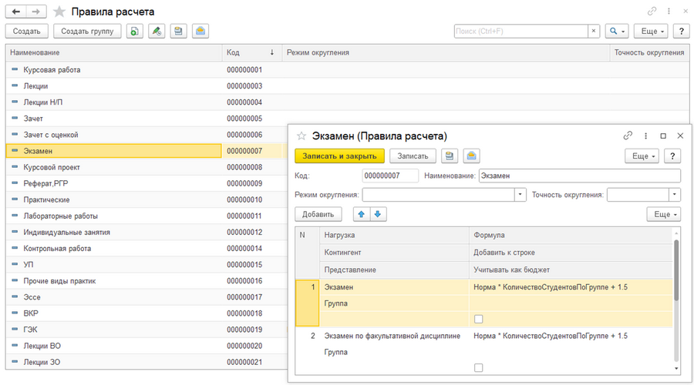Click the copy-item icon beside Создать группу

(134, 31)
